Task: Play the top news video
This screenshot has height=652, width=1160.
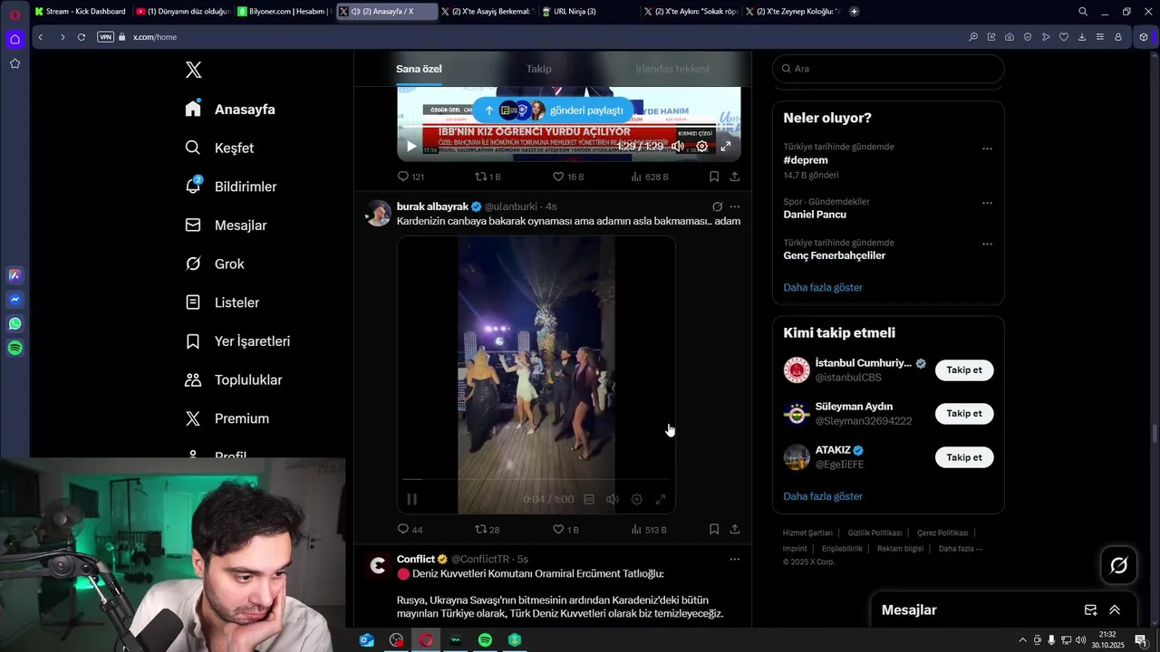Action: 411,146
